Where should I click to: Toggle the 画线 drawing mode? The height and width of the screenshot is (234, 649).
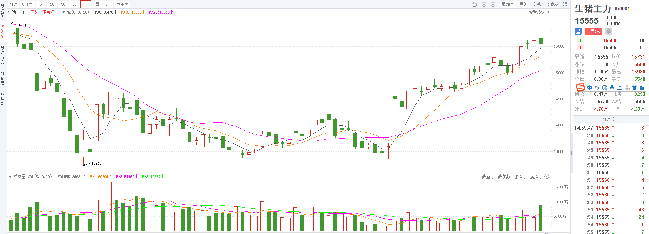(x=524, y=4)
